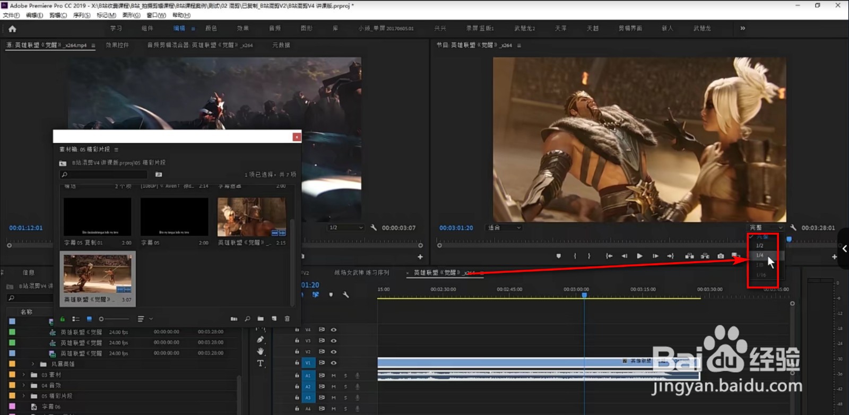Switch the bin to list view
Viewport: 849px width, 415px height.
pos(76,319)
